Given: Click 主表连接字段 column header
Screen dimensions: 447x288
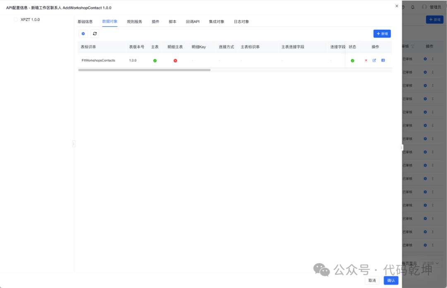Looking at the screenshot, I should [x=293, y=47].
